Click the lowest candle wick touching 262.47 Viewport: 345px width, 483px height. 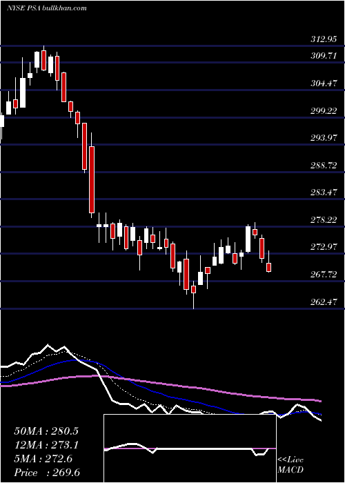point(193,294)
